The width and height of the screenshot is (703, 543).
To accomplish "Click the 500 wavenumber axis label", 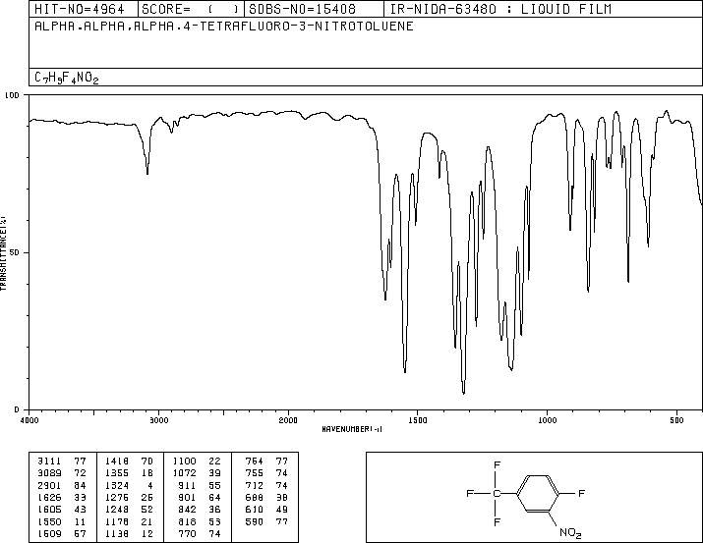I will pyautogui.click(x=676, y=420).
